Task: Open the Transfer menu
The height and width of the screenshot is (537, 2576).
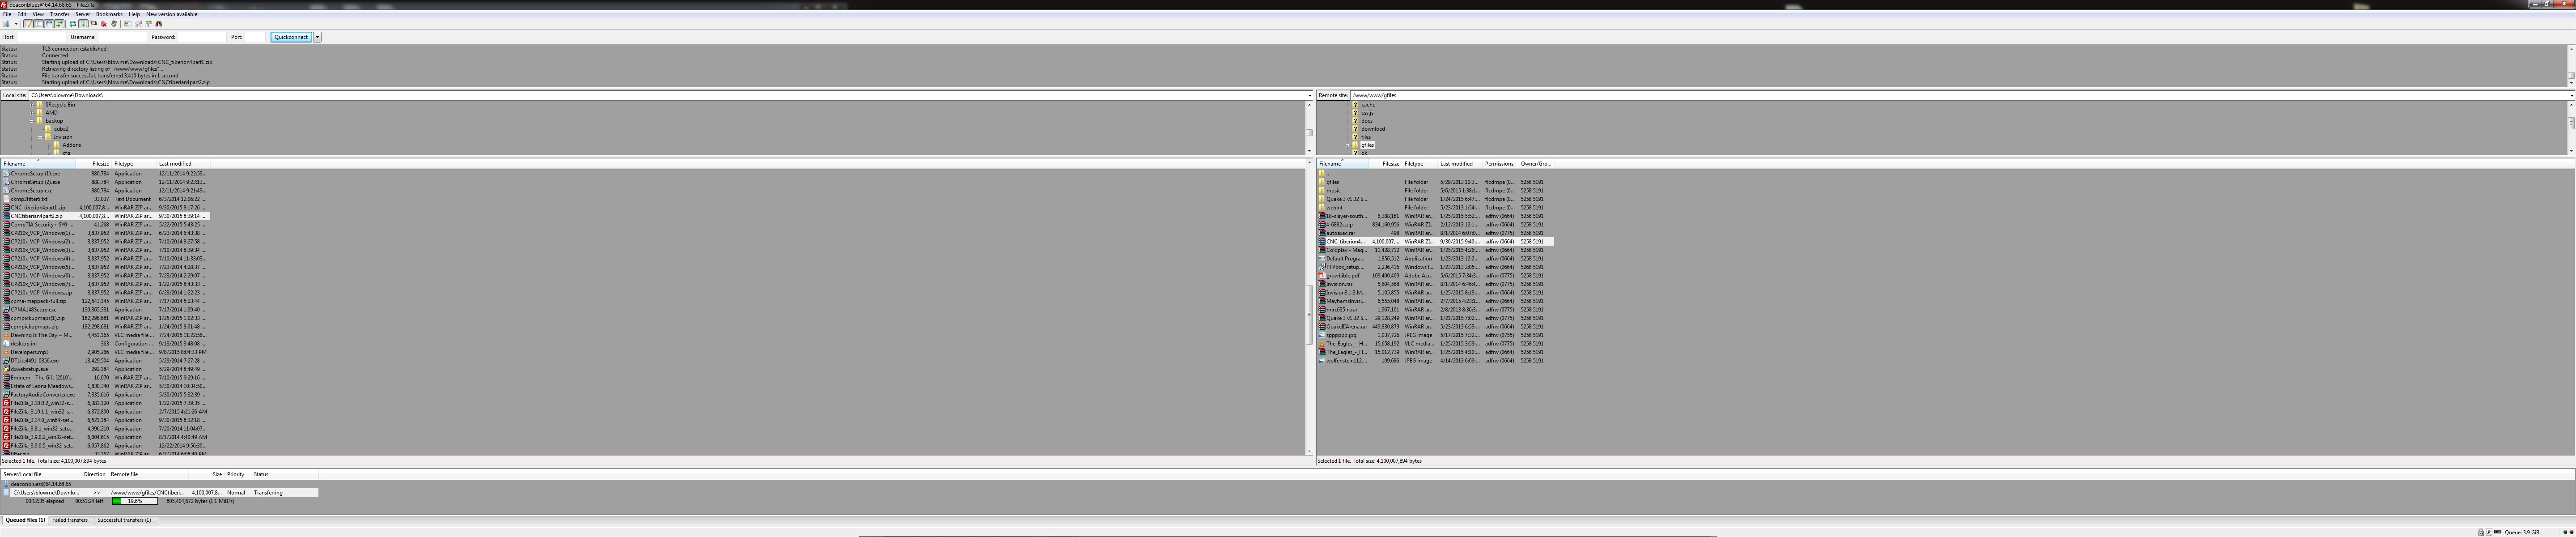Action: 60,14
